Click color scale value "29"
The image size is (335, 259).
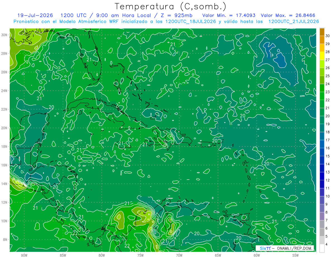pos(328,44)
